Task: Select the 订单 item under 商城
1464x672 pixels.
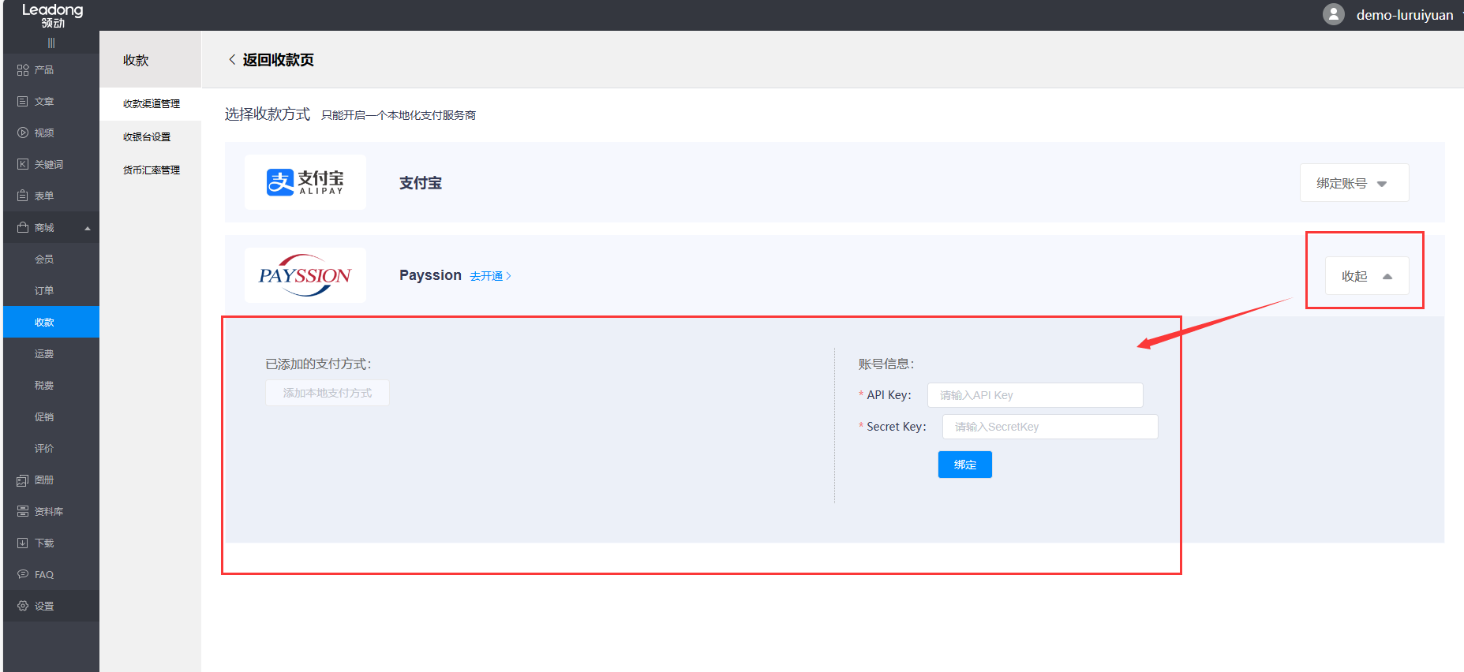Action: click(44, 291)
